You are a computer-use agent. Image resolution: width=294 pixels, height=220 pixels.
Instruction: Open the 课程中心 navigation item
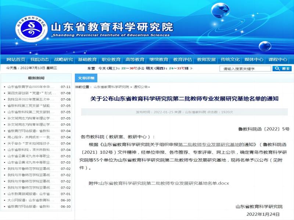coord(278,59)
